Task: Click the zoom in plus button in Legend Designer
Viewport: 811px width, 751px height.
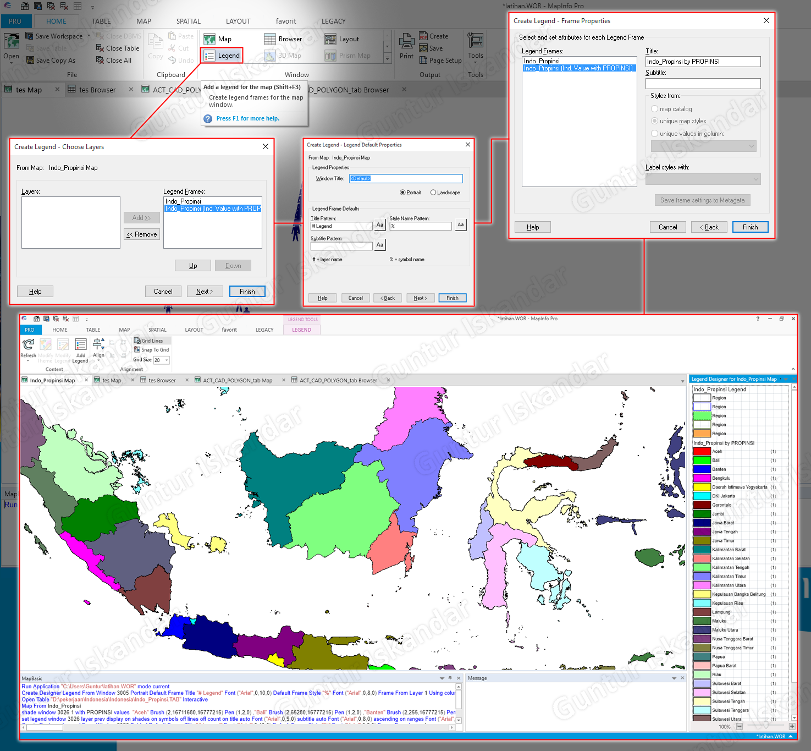Action: pos(792,727)
